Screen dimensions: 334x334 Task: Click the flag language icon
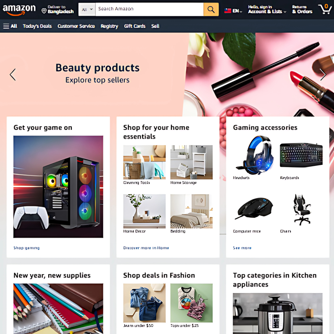coord(228,11)
